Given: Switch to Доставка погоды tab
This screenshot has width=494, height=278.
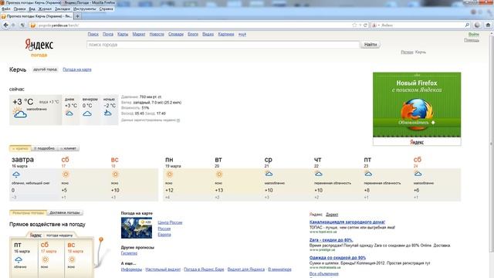Looking at the screenshot, I should pyautogui.click(x=65, y=213).
